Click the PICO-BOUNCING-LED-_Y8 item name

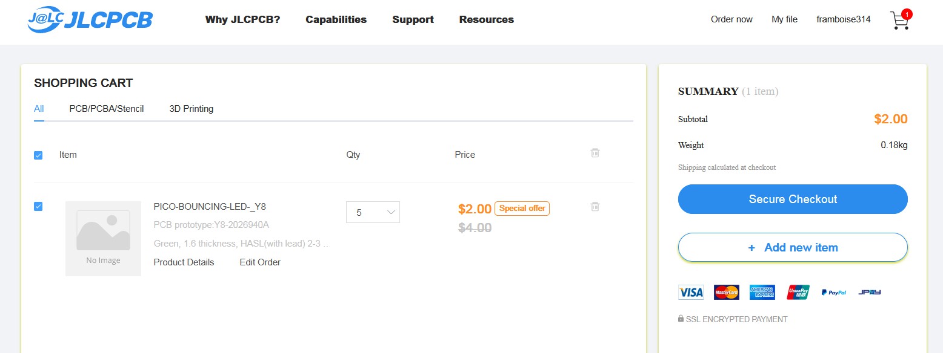(x=210, y=207)
